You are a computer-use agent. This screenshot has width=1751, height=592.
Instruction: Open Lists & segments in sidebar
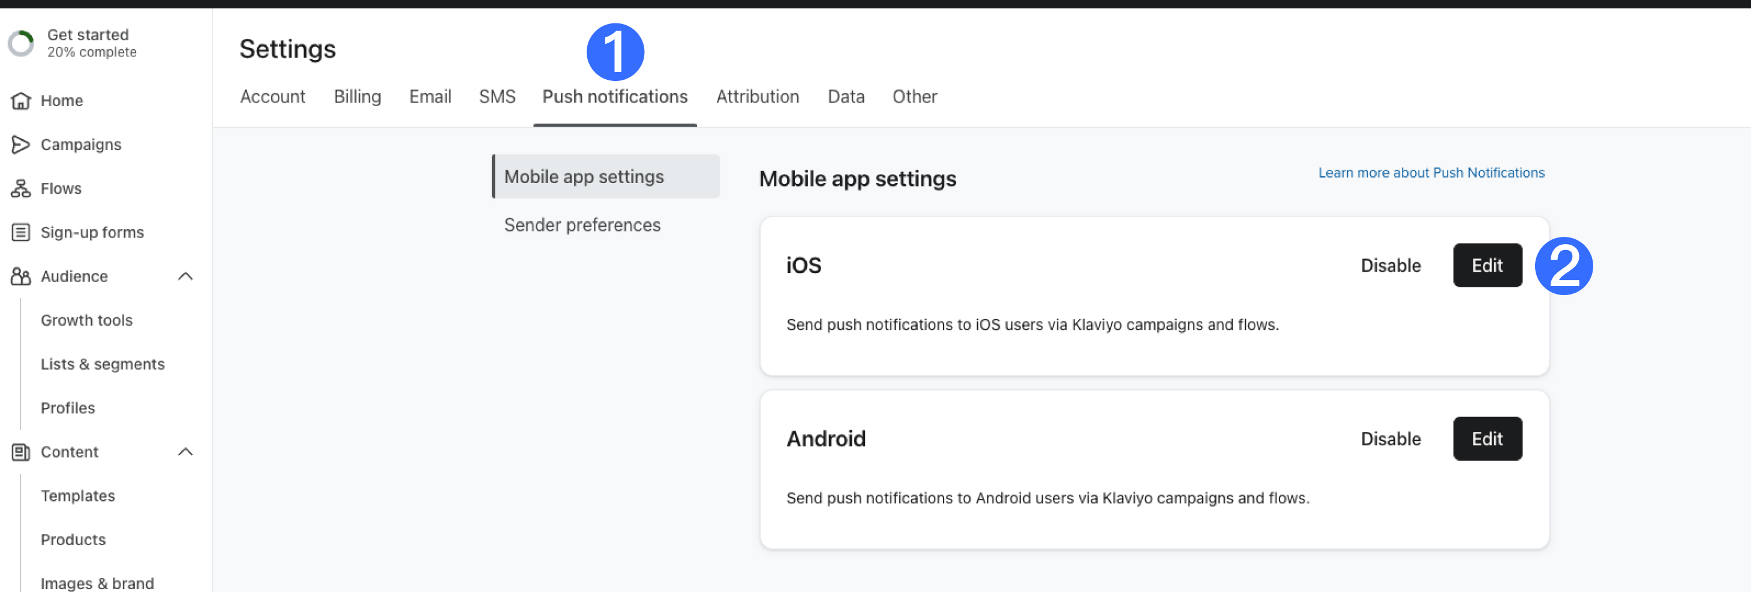(103, 364)
